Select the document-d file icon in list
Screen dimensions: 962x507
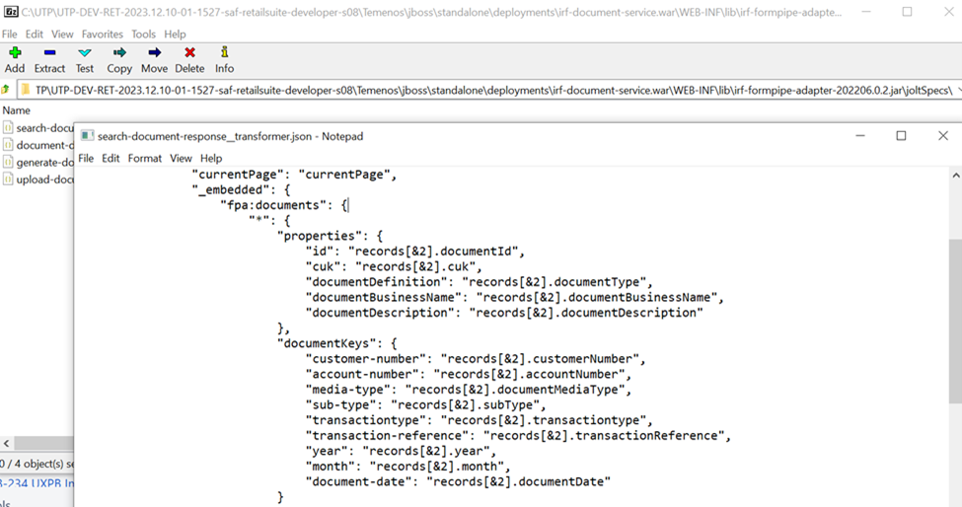tap(8, 145)
